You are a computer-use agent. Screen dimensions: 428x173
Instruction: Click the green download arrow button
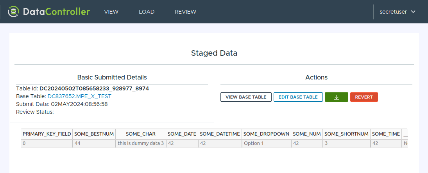pyautogui.click(x=336, y=97)
